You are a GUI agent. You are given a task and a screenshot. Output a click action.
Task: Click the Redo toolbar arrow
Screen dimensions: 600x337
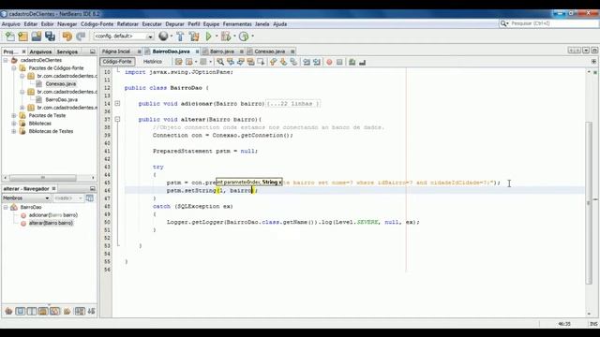pyautogui.click(x=81, y=37)
